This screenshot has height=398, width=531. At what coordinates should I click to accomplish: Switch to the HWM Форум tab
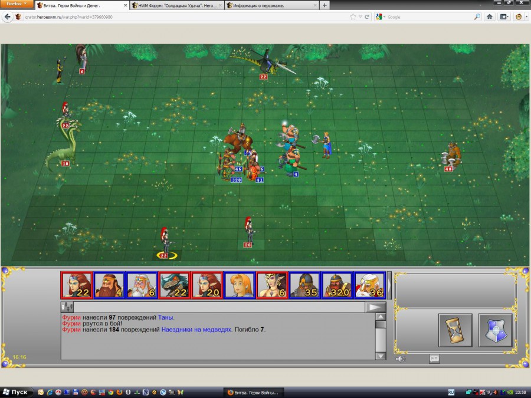[x=177, y=5]
